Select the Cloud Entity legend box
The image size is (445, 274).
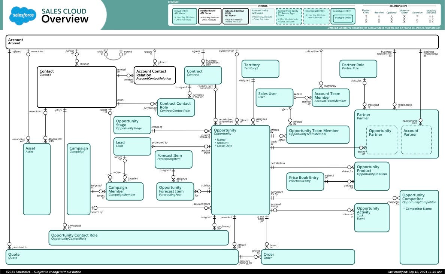(x=184, y=16)
